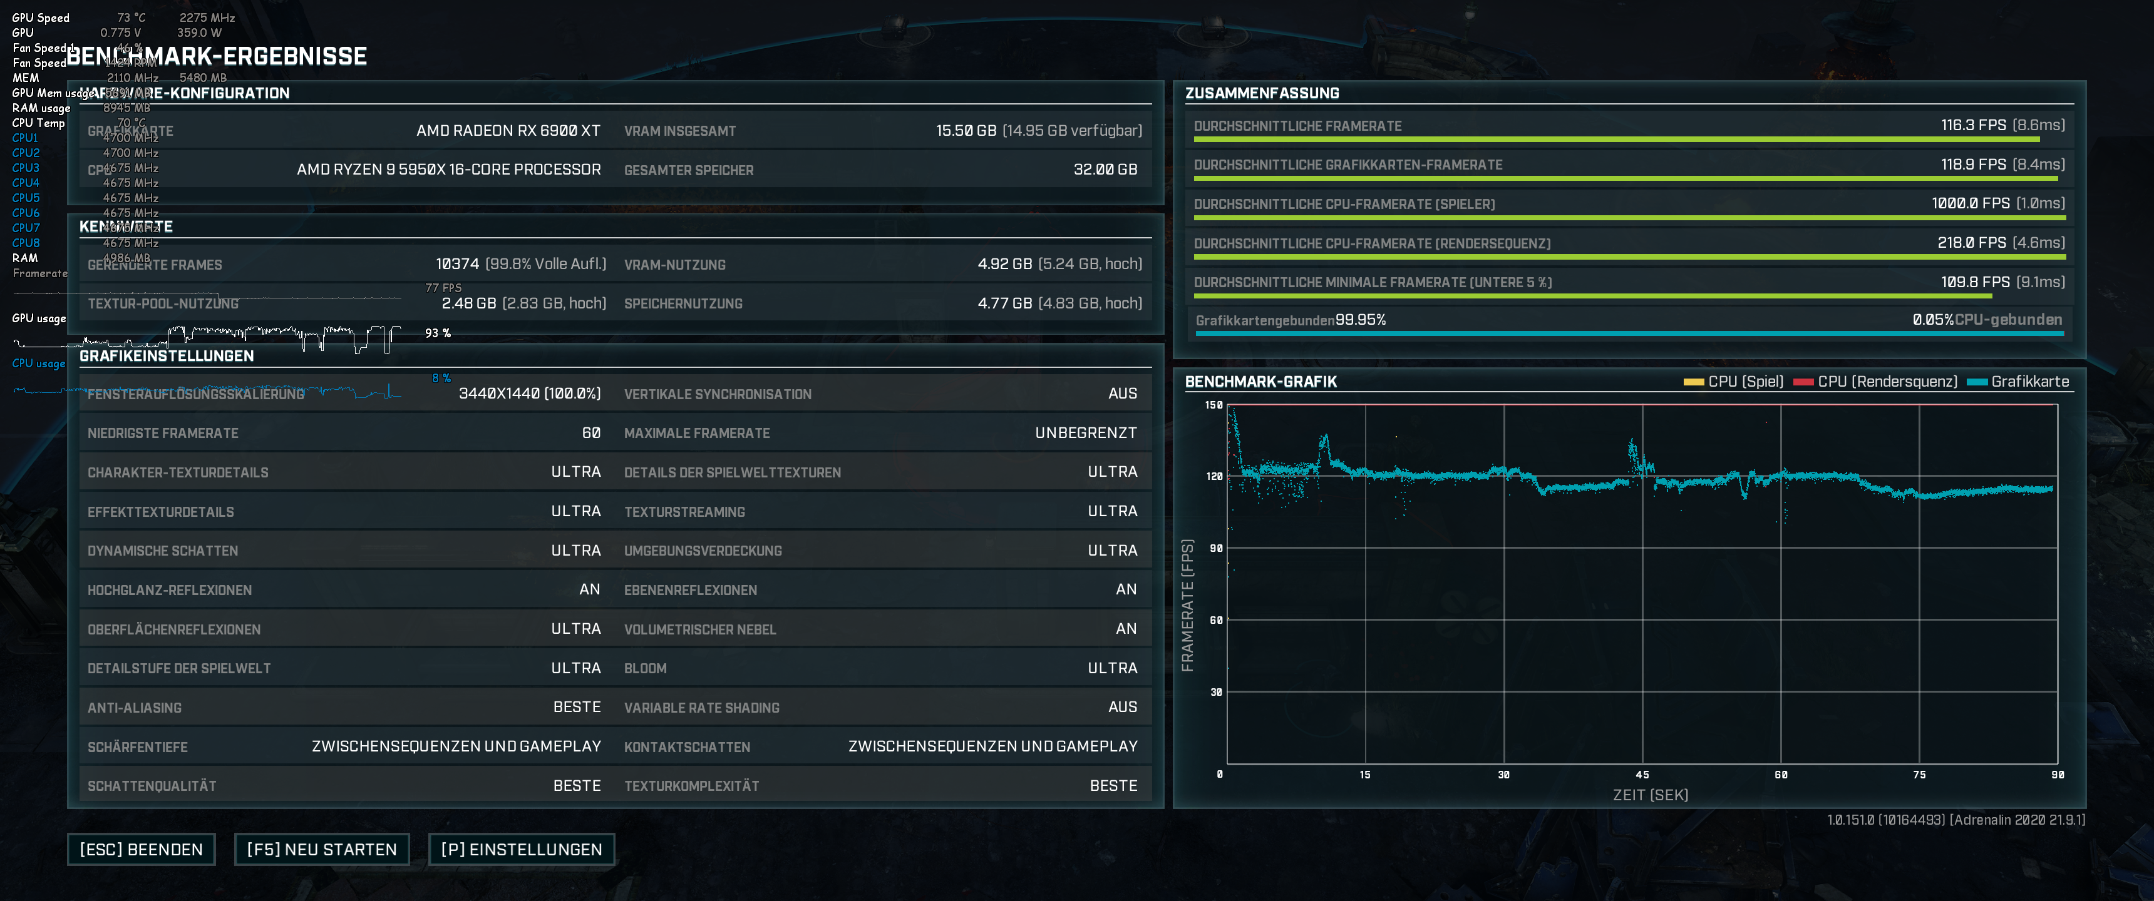Click the Grafikeinstellungen section header
Viewport: 2154px width, 901px height.
click(x=167, y=356)
